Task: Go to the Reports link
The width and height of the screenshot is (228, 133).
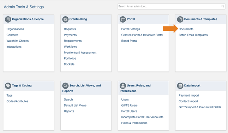Action: point(69,111)
